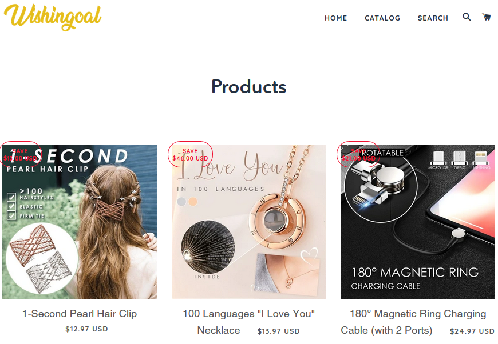This screenshot has height=344, width=498.
Task: Click the Wishingoal logo
Action: (53, 17)
